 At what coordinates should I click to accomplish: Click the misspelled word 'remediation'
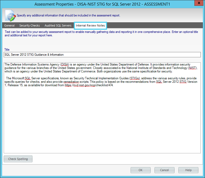point(71,82)
